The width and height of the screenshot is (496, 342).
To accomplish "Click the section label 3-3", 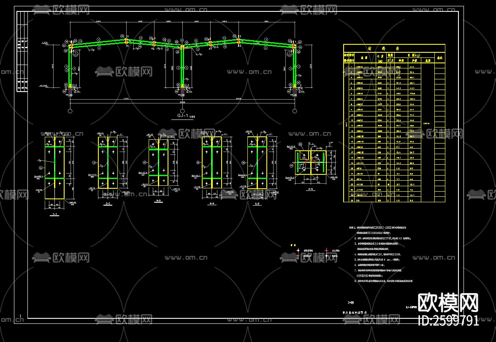I will pyautogui.click(x=158, y=200).
